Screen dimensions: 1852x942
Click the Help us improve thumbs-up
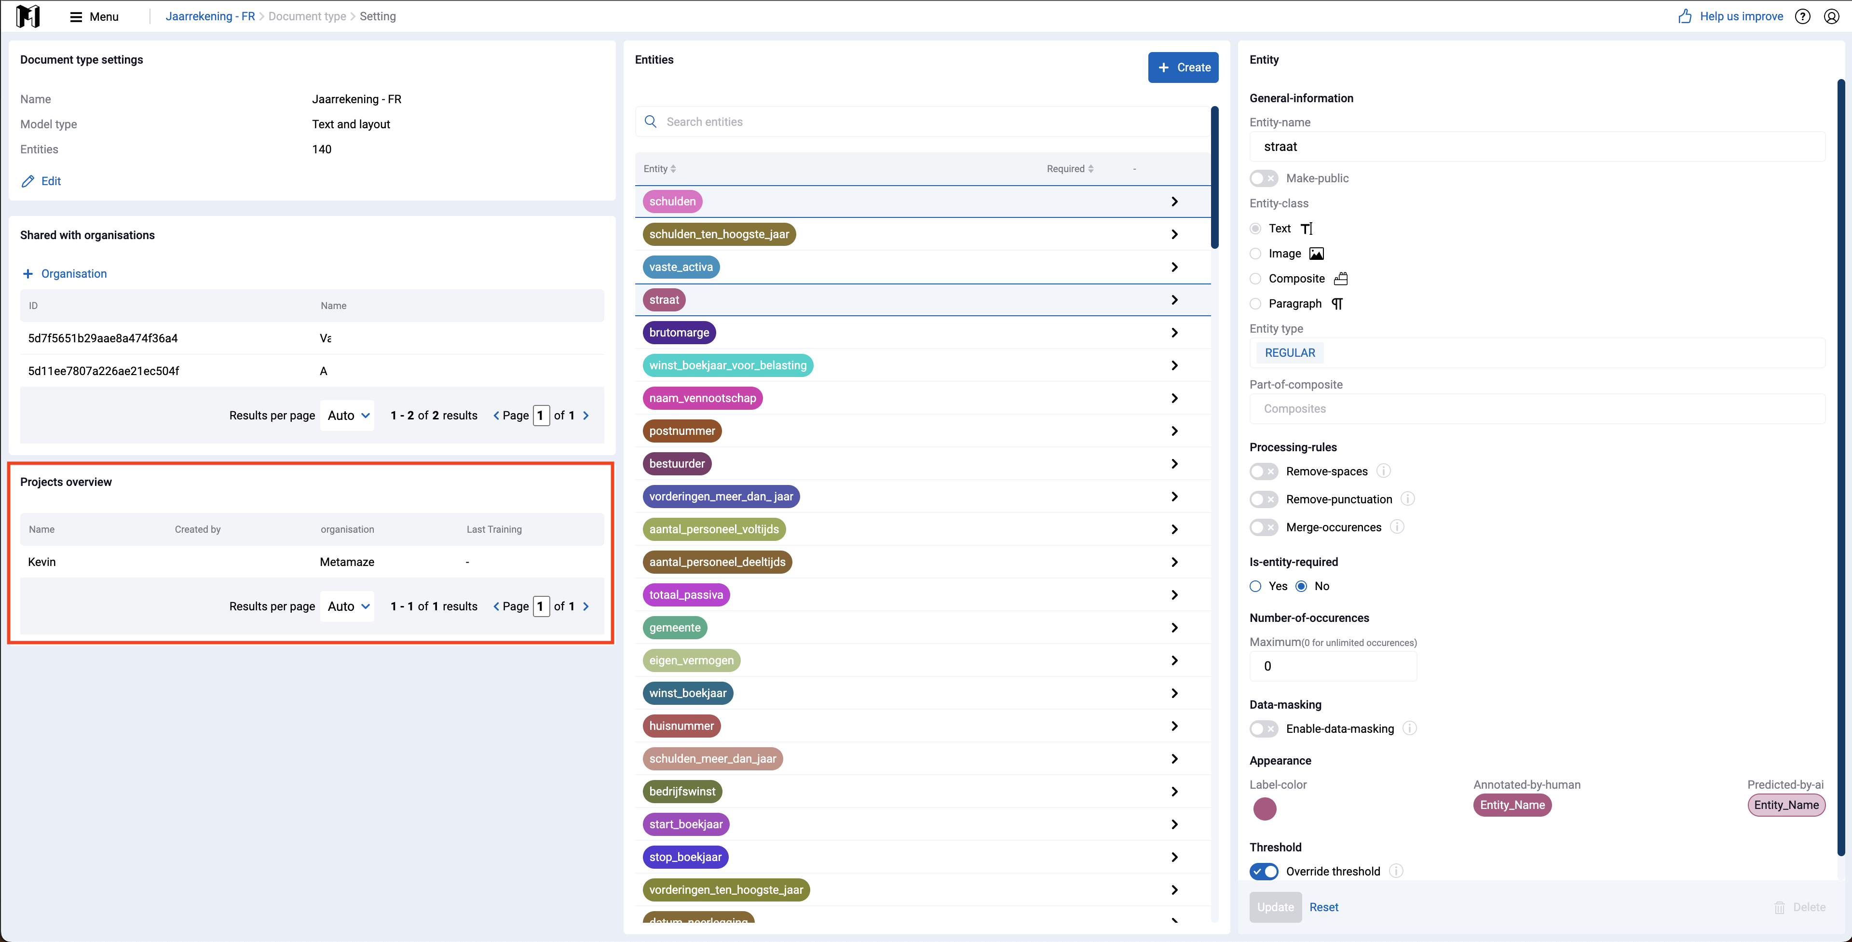[1685, 16]
